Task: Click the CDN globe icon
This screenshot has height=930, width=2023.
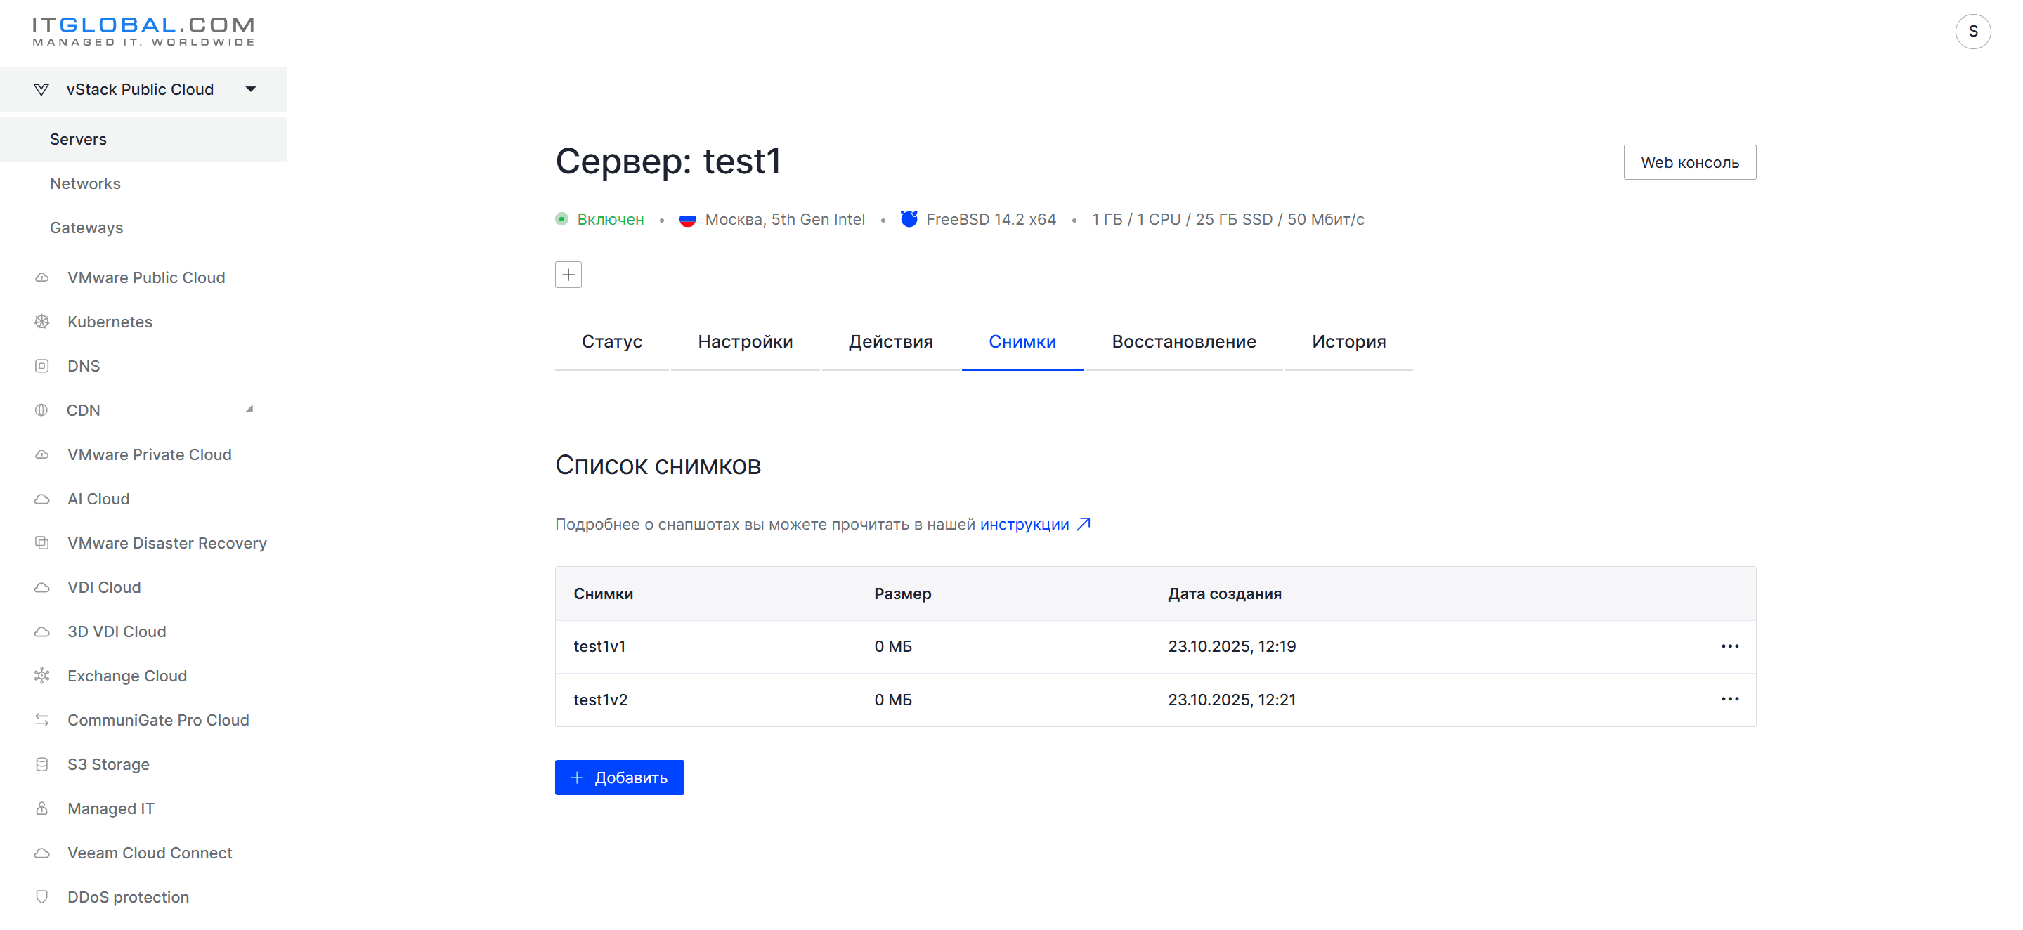Action: 41,410
